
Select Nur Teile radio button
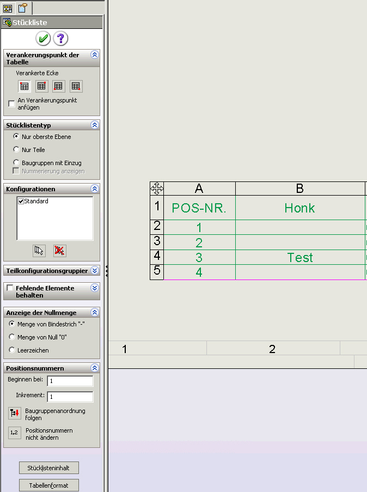16,149
